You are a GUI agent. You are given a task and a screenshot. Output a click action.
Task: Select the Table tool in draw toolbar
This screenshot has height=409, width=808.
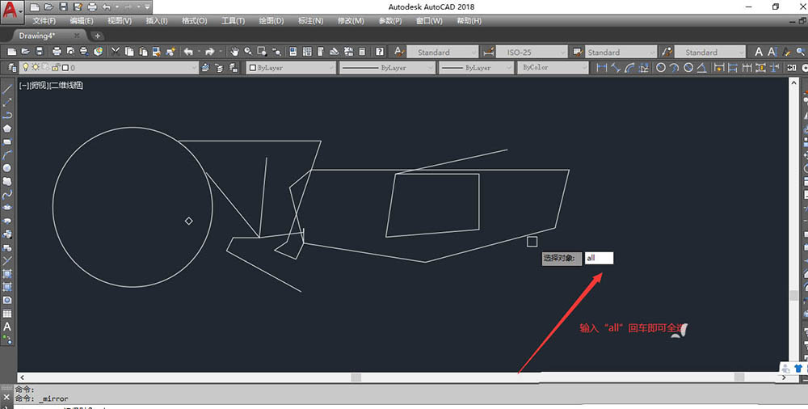coord(7,314)
